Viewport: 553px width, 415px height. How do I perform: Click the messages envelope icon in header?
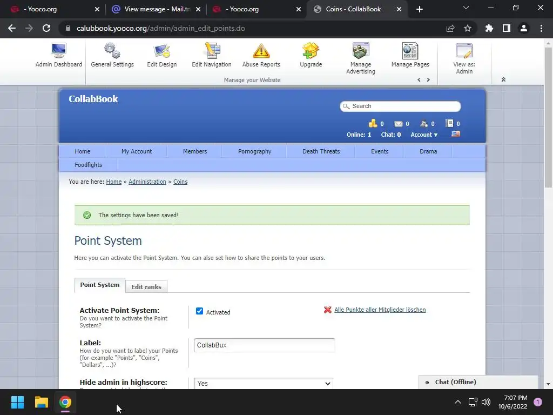point(398,124)
